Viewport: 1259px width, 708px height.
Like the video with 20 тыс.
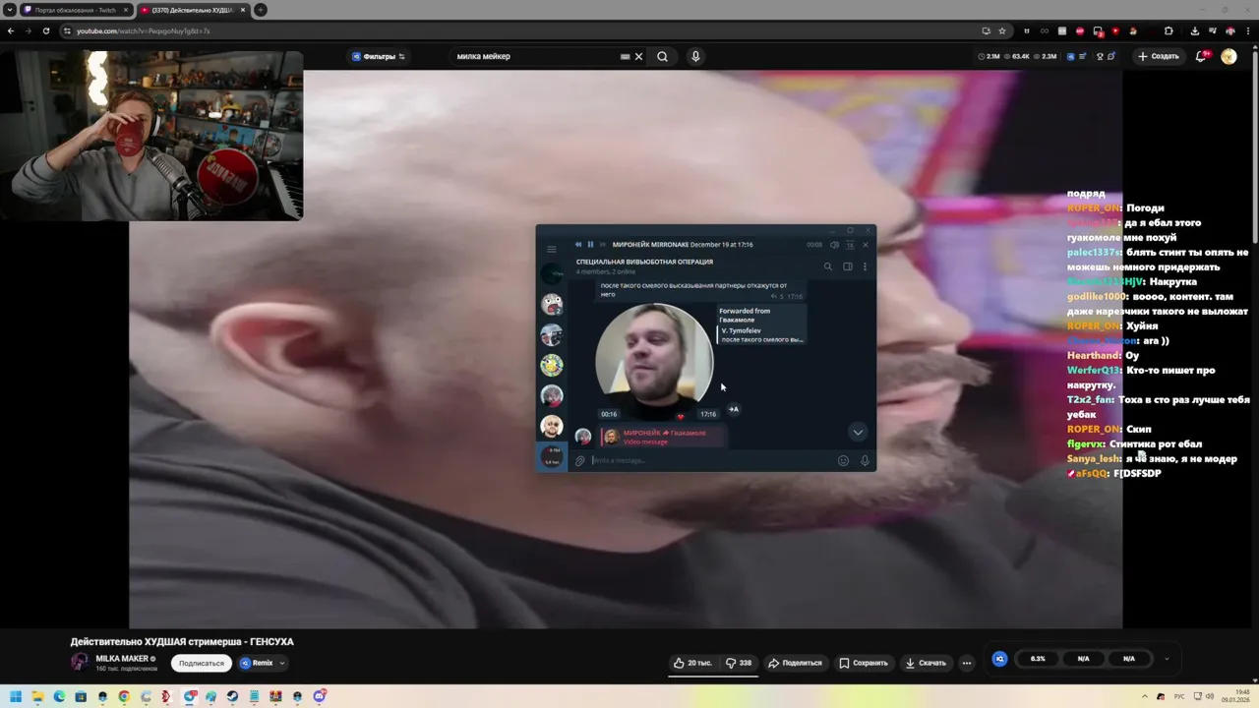point(693,663)
